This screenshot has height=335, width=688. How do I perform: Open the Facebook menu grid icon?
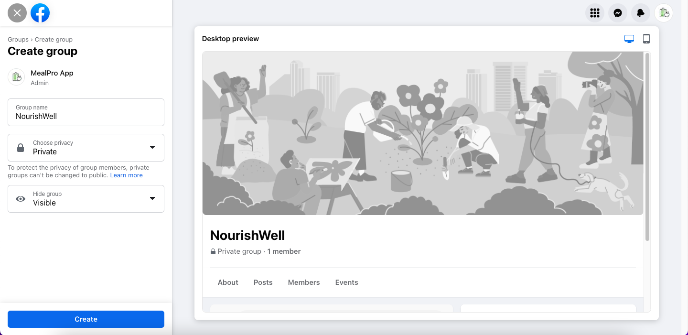point(595,13)
